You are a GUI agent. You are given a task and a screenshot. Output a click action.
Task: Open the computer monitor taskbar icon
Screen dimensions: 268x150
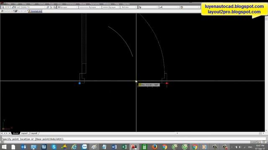33,147
